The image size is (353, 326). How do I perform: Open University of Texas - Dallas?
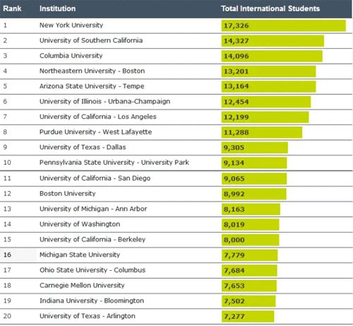pos(83,147)
